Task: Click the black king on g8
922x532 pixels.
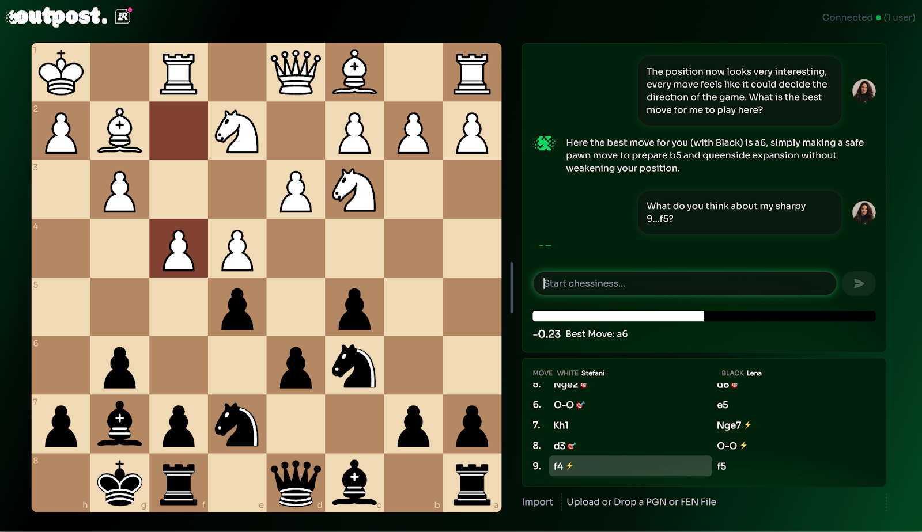Action: pos(120,482)
